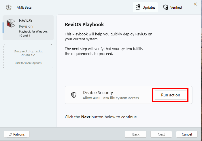Run the Disable Security action
Viewport: 202px width, 141px height.
coord(170,95)
